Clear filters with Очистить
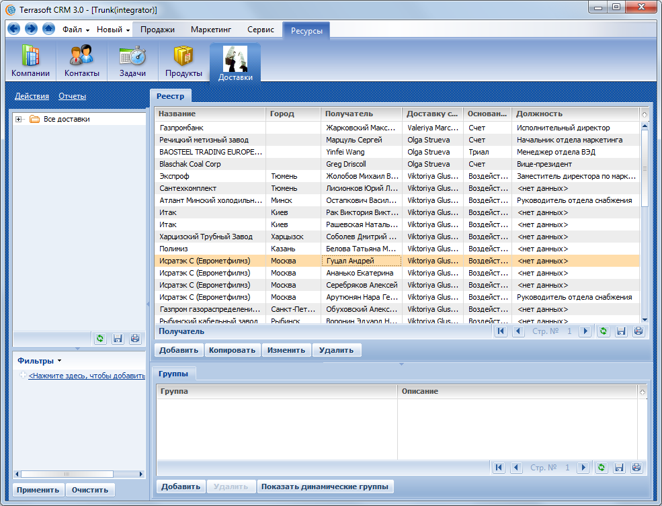This screenshot has width=662, height=506. 90,490
